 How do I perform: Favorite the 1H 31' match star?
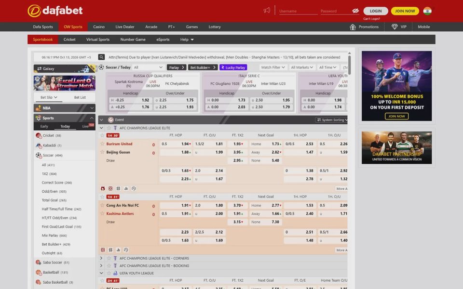[102, 197]
